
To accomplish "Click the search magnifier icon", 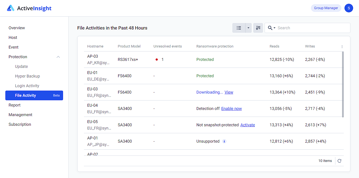I will pos(270,28).
